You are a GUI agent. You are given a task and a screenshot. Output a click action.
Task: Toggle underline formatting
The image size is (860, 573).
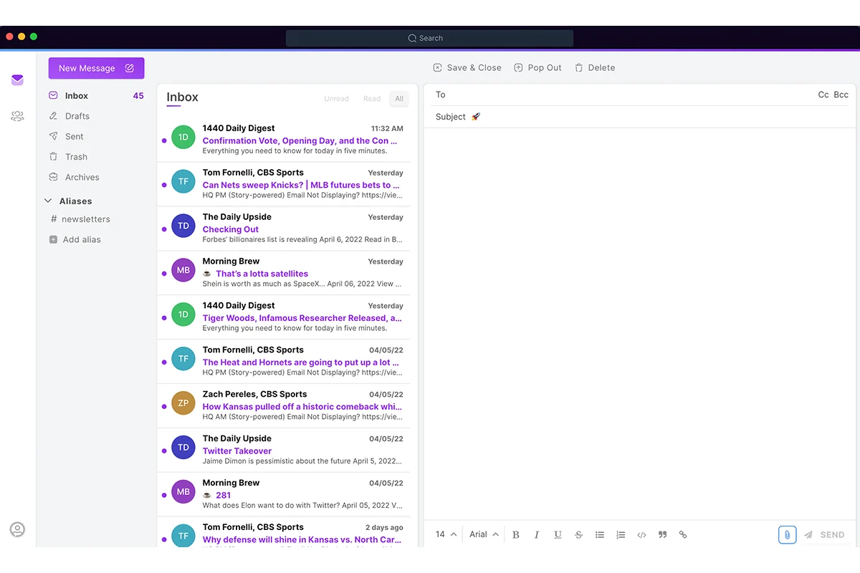tap(558, 535)
